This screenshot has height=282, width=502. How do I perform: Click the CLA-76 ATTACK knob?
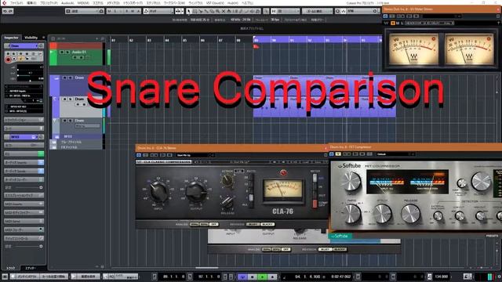tap(227, 181)
